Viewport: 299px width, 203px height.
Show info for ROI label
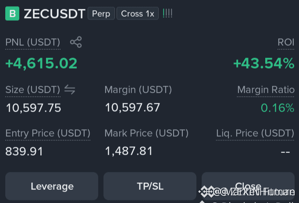(x=286, y=42)
